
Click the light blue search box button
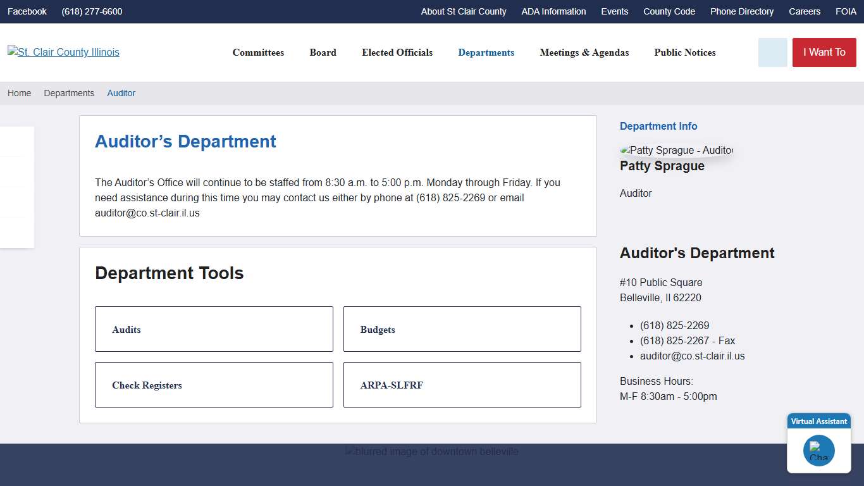pos(772,53)
